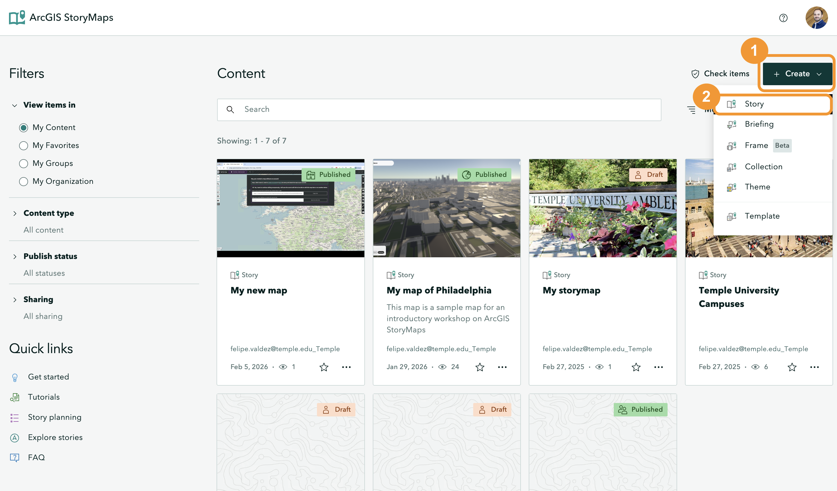
Task: Click the All statuses filter value
Action: pos(44,273)
